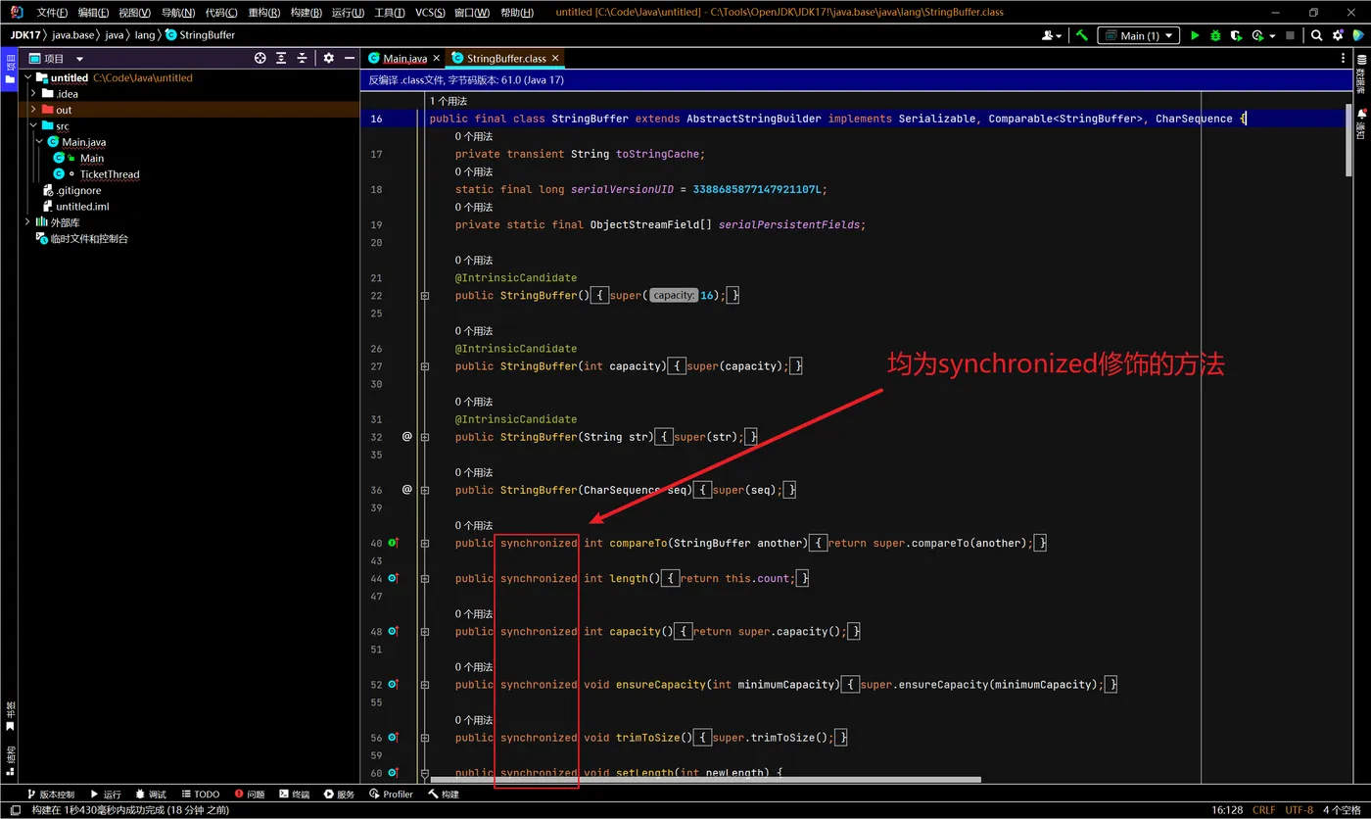
Task: Open editor tabs three-dot menu
Action: [x=1344, y=59]
